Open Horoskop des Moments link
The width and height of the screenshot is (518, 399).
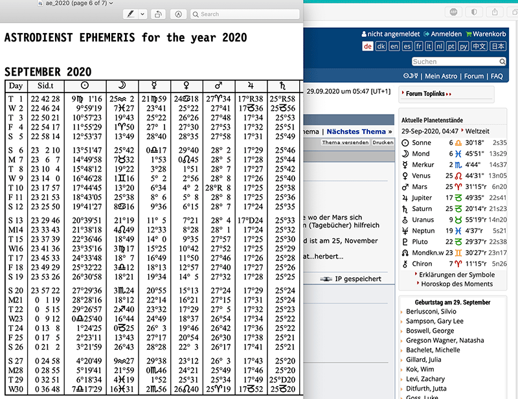(456, 284)
